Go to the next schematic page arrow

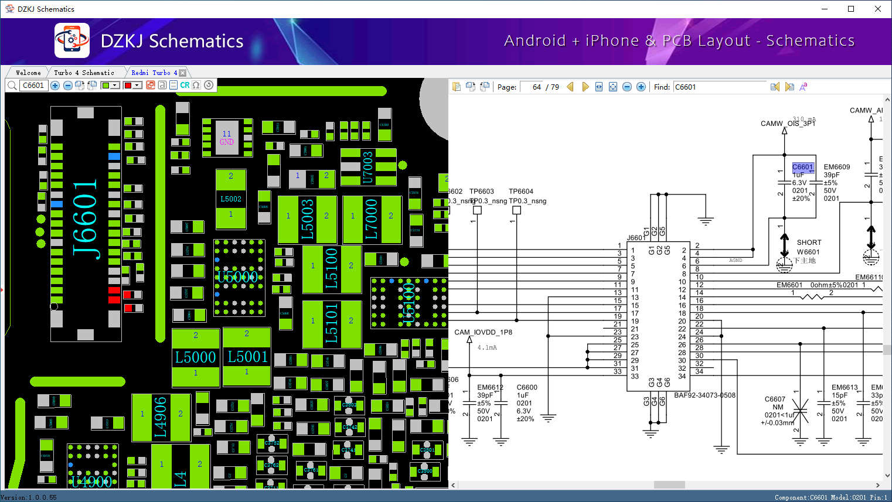pos(585,87)
